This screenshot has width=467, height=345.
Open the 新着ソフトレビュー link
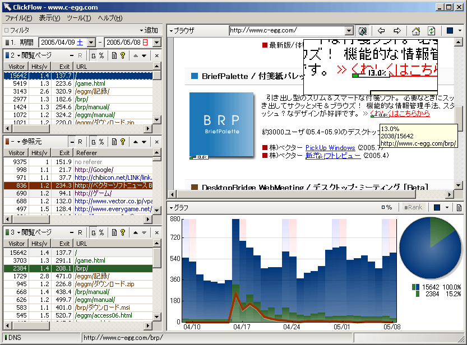pos(333,156)
